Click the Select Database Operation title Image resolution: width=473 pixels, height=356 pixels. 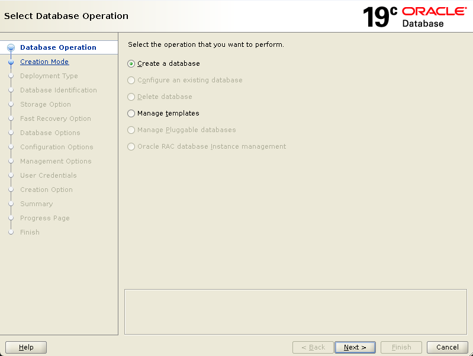[66, 16]
